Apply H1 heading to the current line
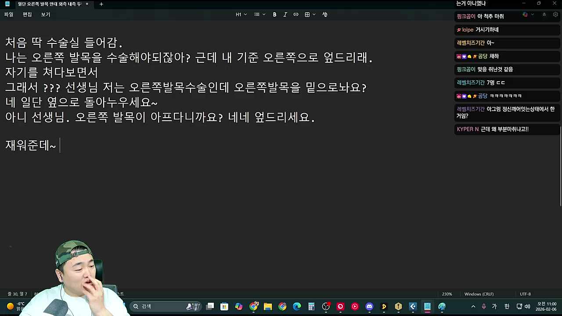 (238, 14)
